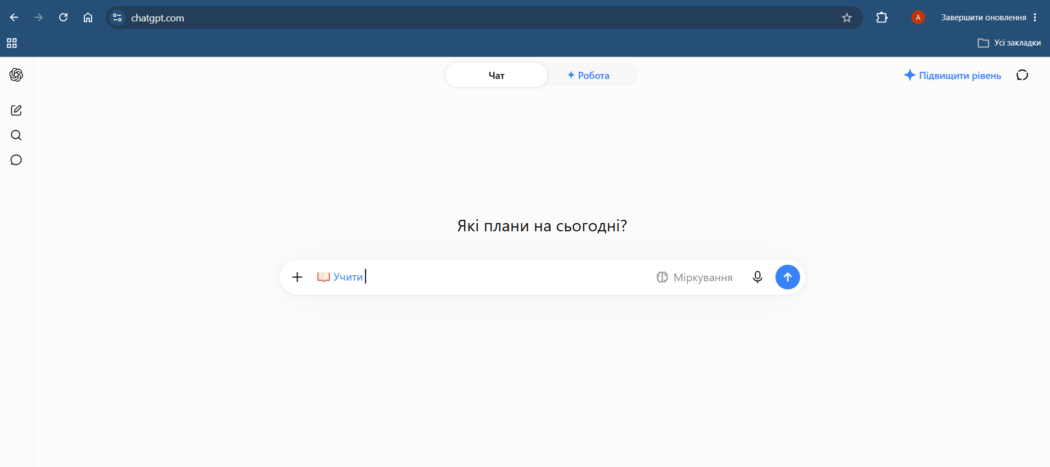Click the microphone dictation icon
1050x467 pixels.
pos(757,277)
